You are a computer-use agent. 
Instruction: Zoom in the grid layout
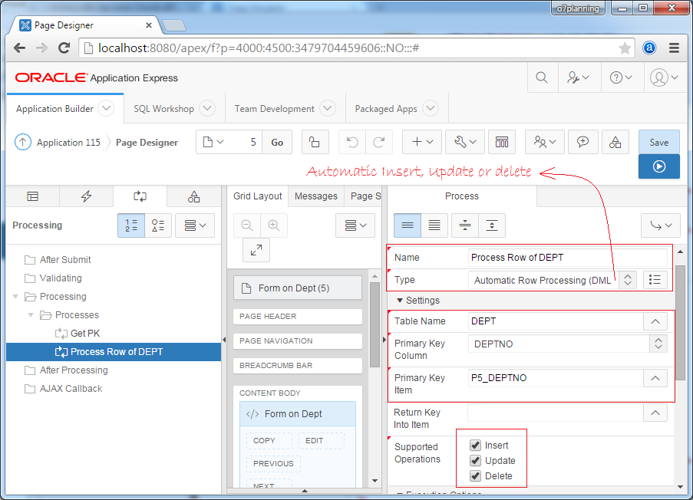(273, 225)
